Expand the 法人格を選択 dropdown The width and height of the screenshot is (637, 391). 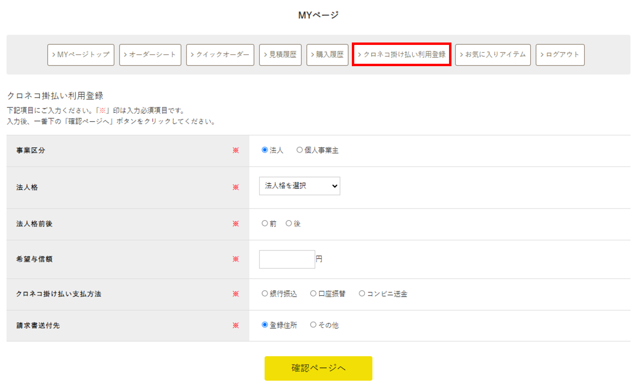pyautogui.click(x=300, y=186)
